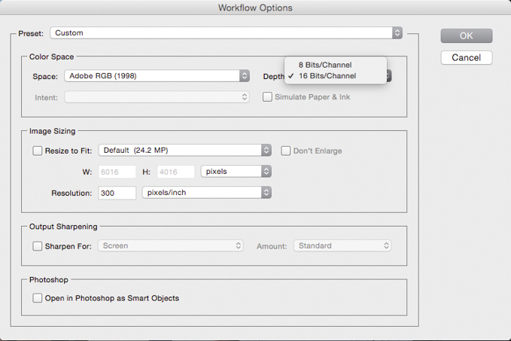The image size is (511, 341).
Task: Toggle the Don't Enlarge checkbox
Action: tap(285, 151)
